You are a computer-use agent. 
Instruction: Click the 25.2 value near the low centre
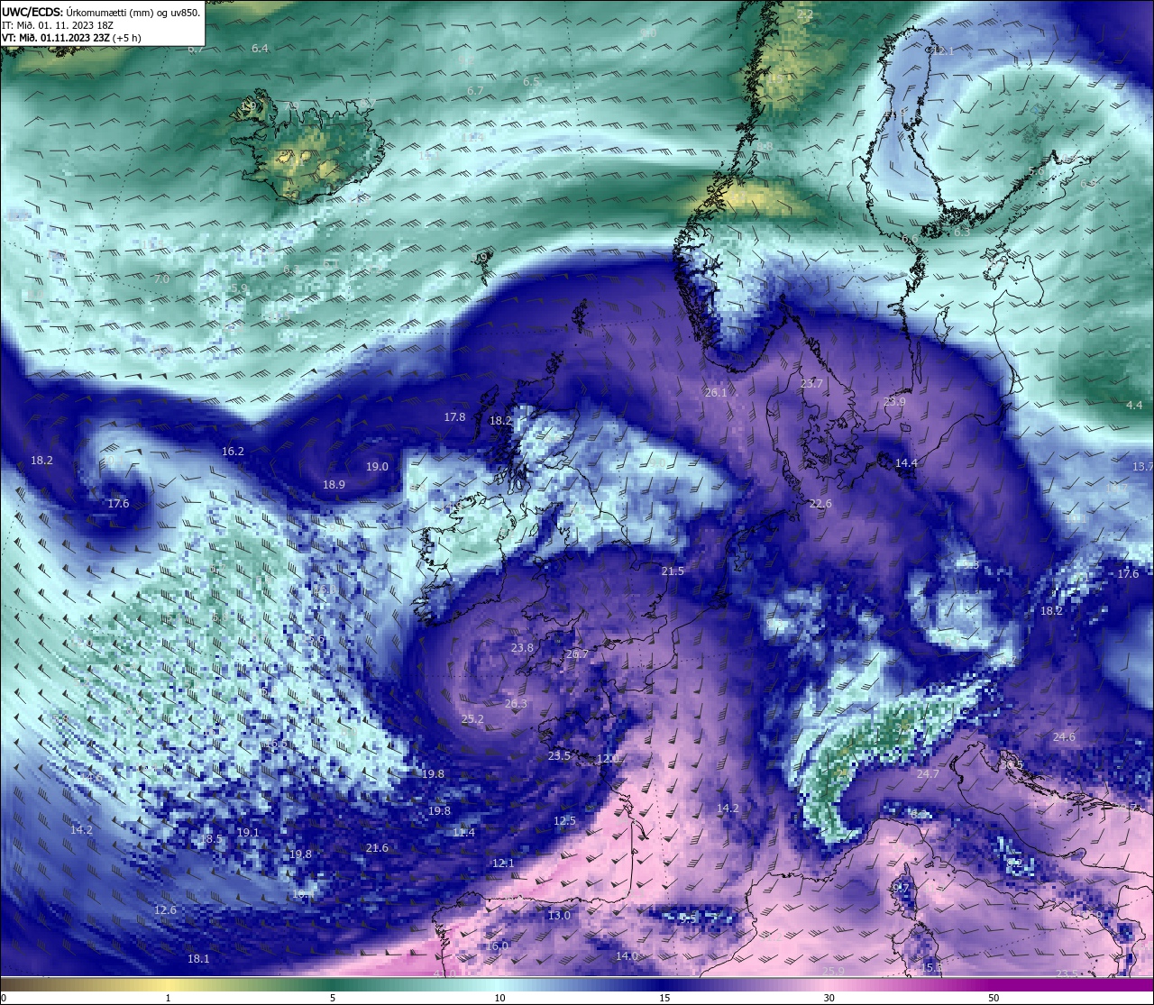point(472,718)
